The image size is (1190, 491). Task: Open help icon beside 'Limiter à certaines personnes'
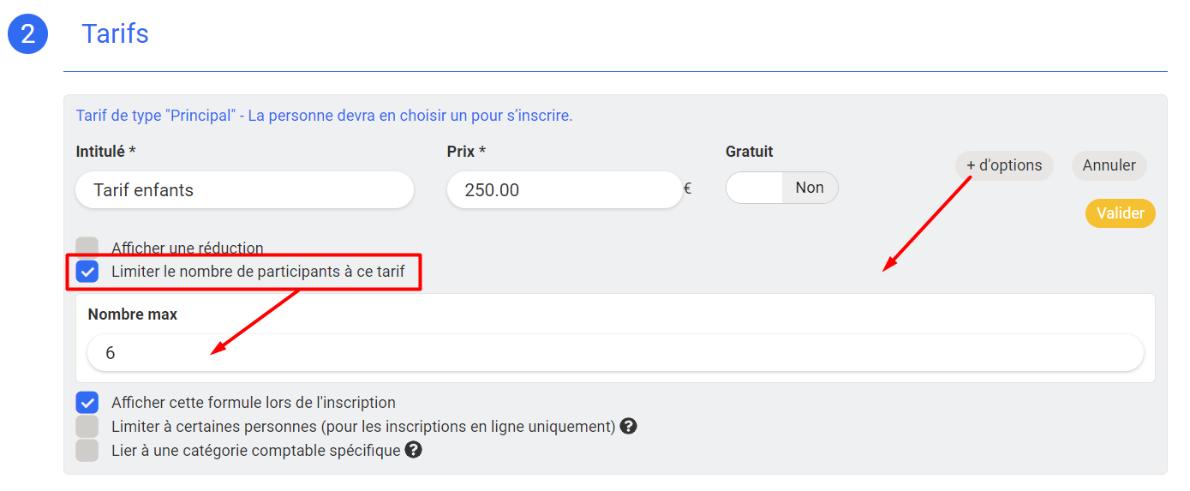coord(628,426)
